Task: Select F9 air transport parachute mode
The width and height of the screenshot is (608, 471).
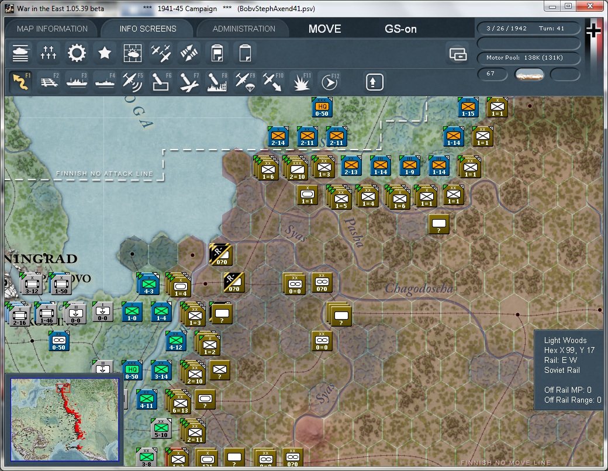Action: point(245,81)
